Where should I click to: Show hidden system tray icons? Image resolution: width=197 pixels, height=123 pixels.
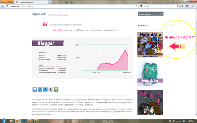point(167,121)
